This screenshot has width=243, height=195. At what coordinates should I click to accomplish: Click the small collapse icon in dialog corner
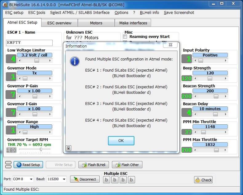point(69,148)
